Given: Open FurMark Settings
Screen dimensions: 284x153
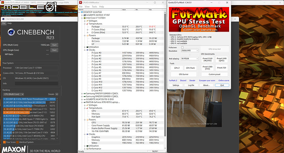Looking at the screenshot, I should pos(176,85).
